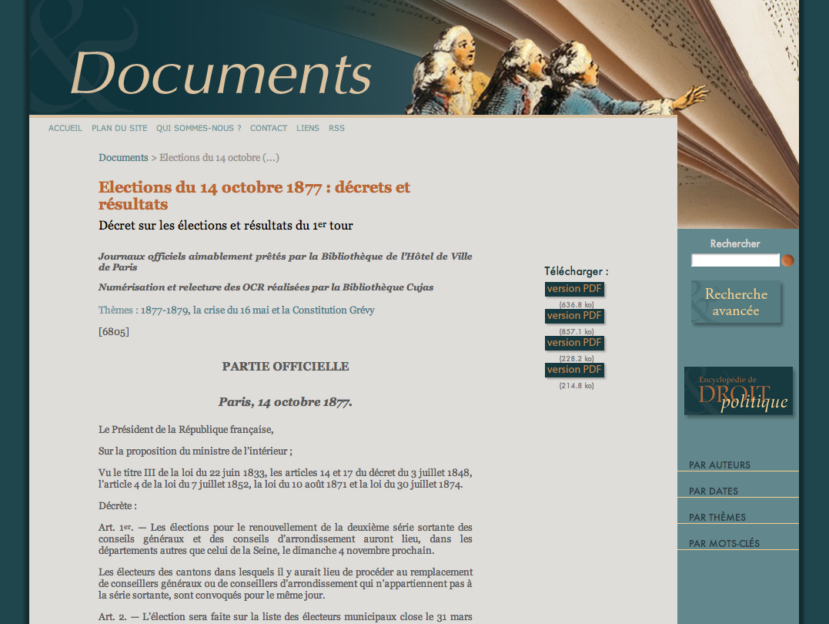Open the Recherche avancée banner
The height and width of the screenshot is (624, 829).
coord(736,302)
